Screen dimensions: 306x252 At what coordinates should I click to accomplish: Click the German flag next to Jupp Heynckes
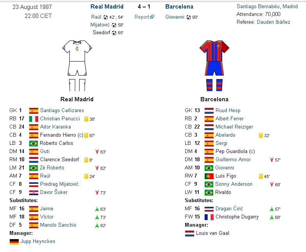tap(14, 241)
